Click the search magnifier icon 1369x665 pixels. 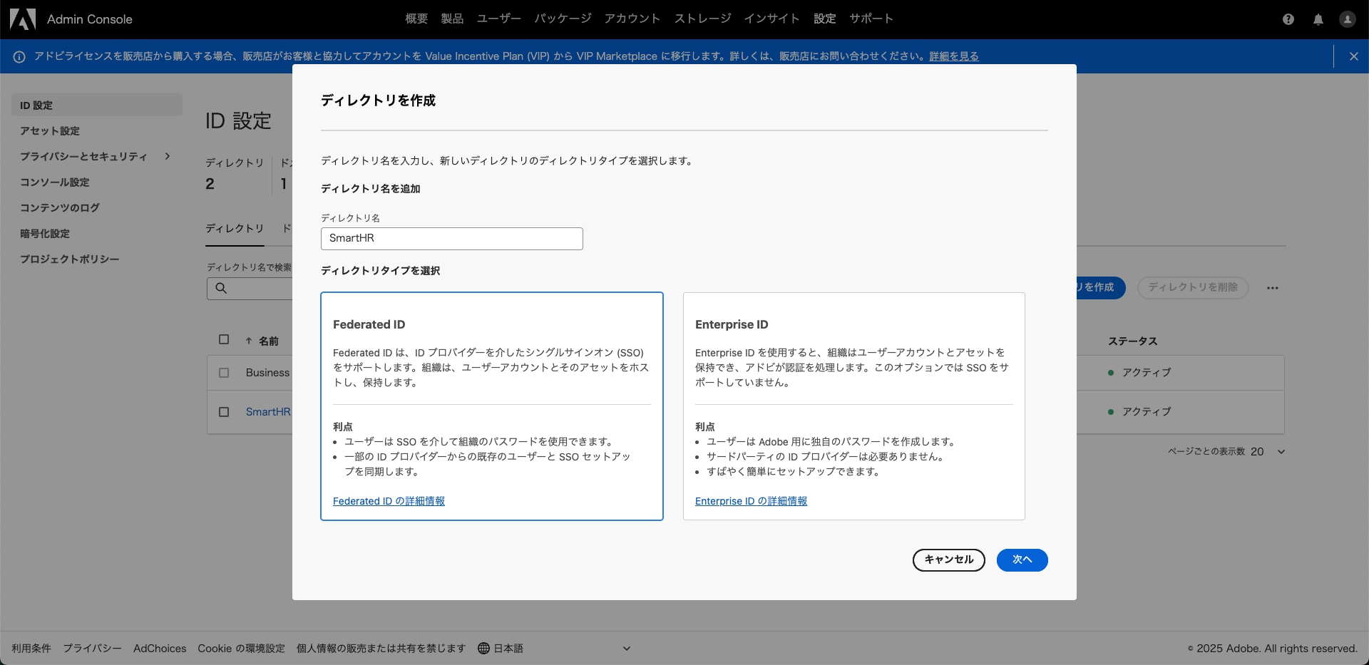click(221, 288)
